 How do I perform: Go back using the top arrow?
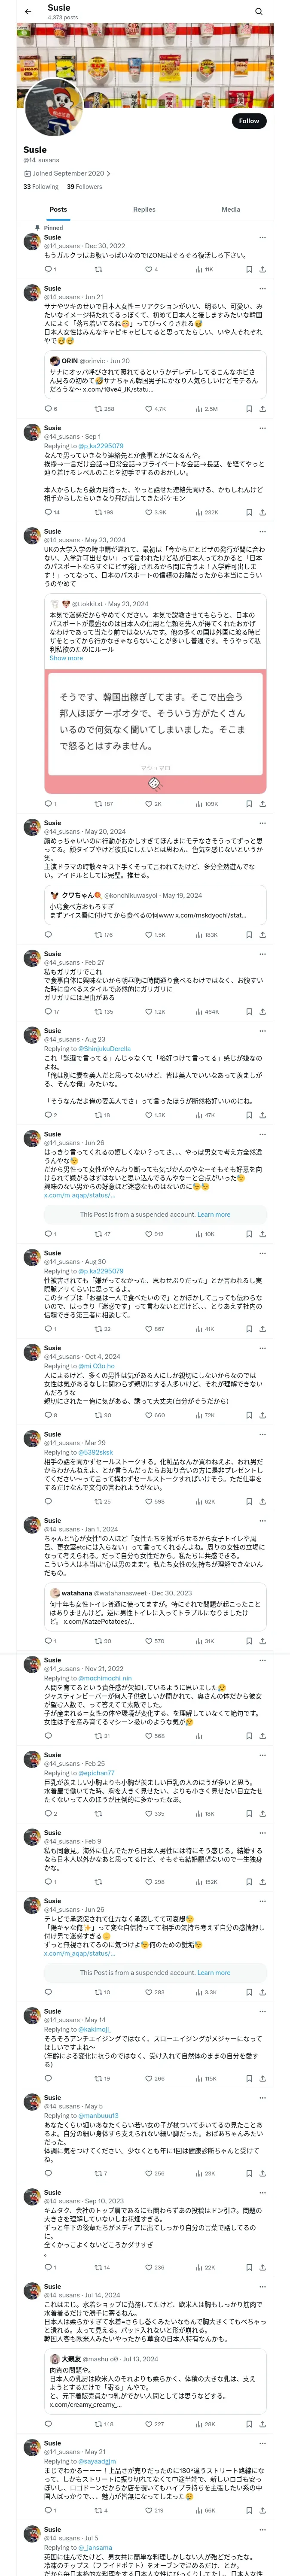[x=28, y=12]
